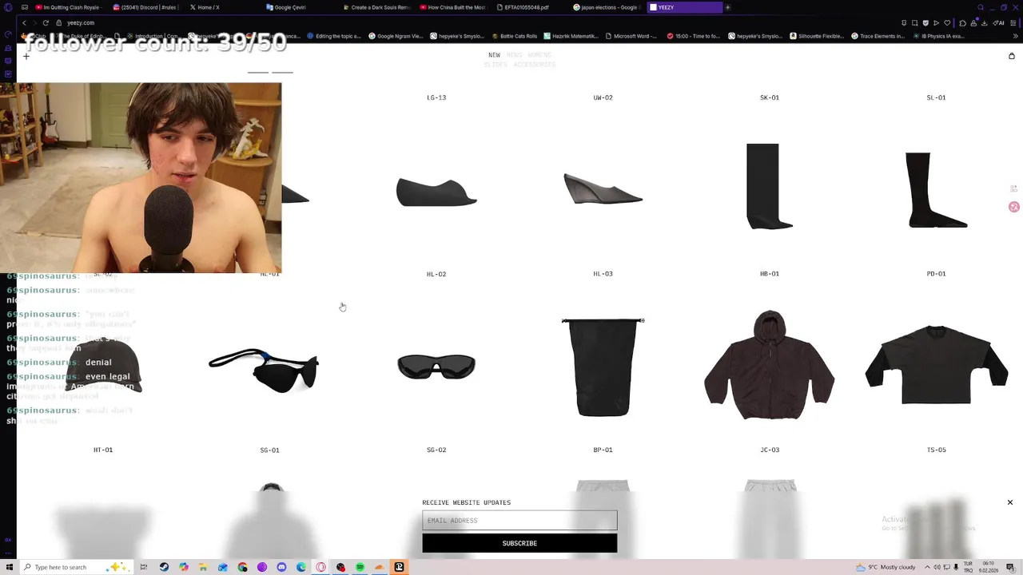Reload the yeezy.com page
The image size is (1023, 575).
pyautogui.click(x=46, y=22)
